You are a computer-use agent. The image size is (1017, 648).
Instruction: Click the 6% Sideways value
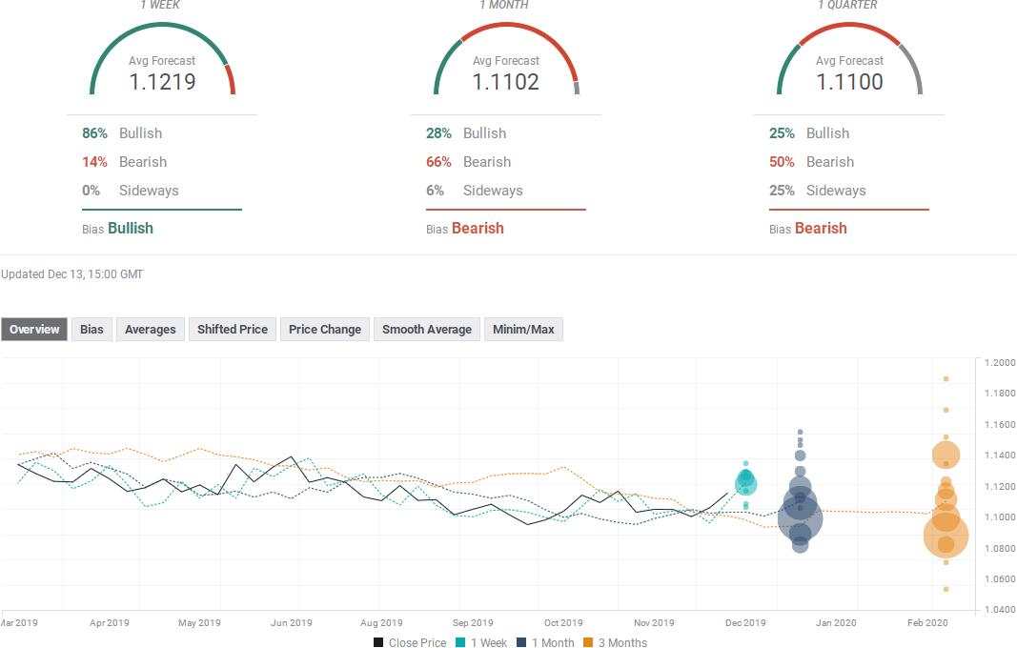point(435,190)
